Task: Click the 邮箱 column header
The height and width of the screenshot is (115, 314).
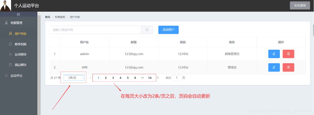Action: 134,42
